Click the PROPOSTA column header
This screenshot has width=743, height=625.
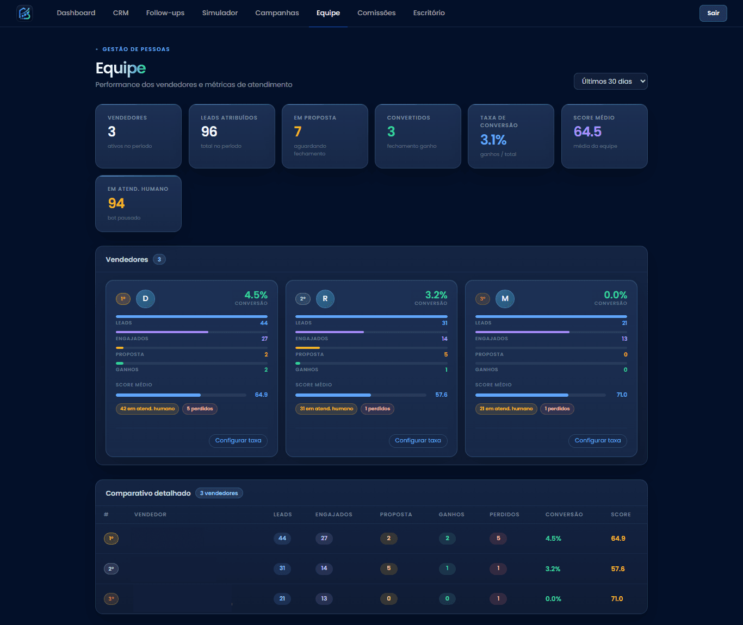point(396,515)
